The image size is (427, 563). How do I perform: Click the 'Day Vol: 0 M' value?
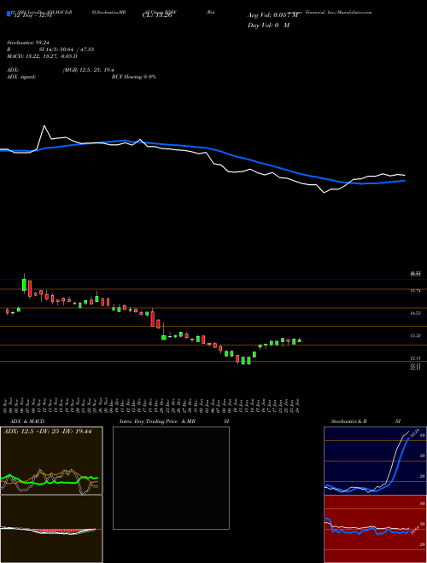268,25
